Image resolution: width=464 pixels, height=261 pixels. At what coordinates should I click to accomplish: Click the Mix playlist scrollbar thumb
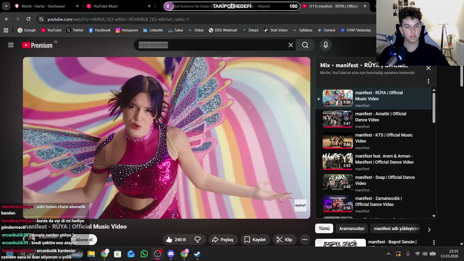click(x=434, y=108)
